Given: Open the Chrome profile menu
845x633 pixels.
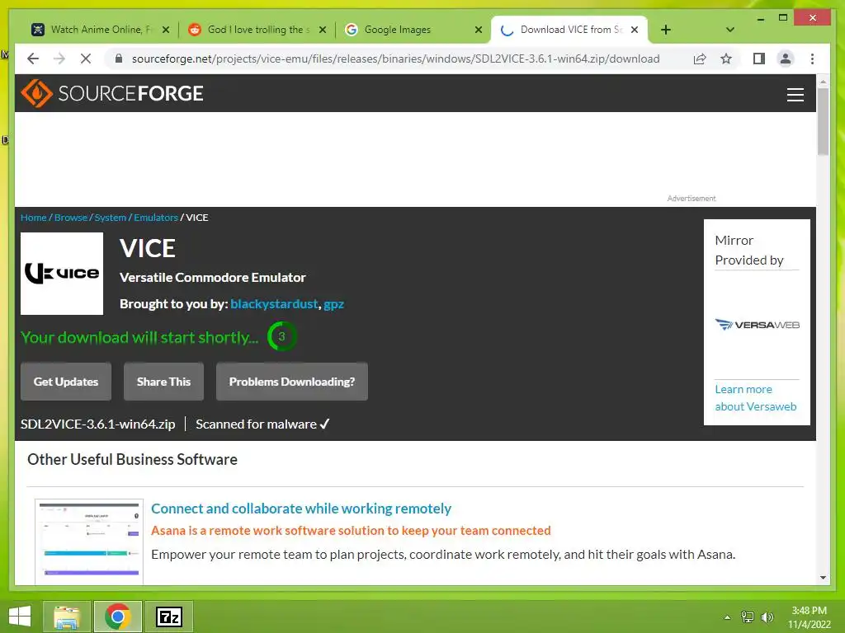Looking at the screenshot, I should pyautogui.click(x=786, y=59).
